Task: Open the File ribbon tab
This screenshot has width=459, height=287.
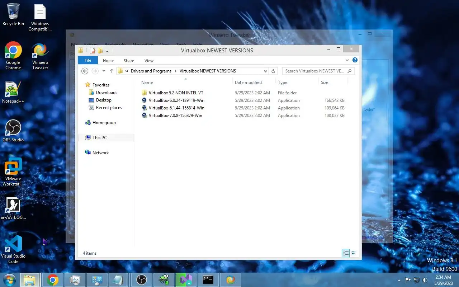Action: 88,61
